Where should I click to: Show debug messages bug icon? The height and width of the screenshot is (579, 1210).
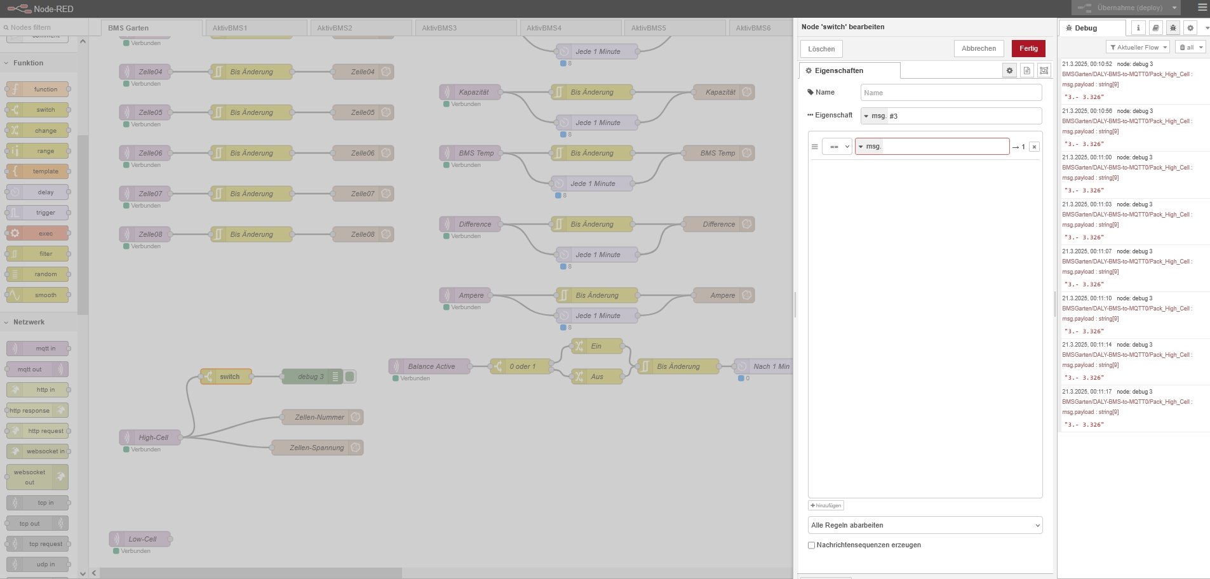1173,28
